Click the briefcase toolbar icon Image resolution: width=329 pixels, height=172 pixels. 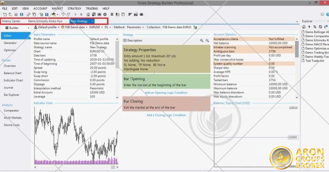[x=141, y=14]
